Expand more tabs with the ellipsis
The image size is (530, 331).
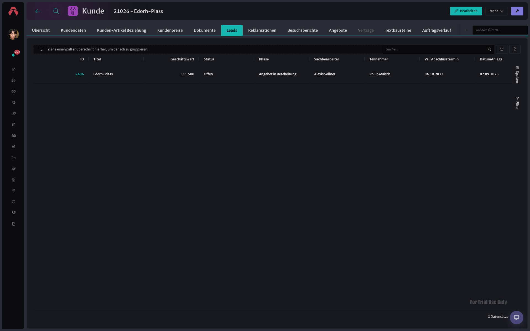click(x=467, y=30)
